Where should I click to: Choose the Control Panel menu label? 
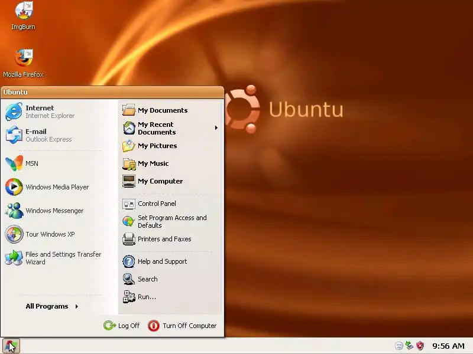click(157, 204)
